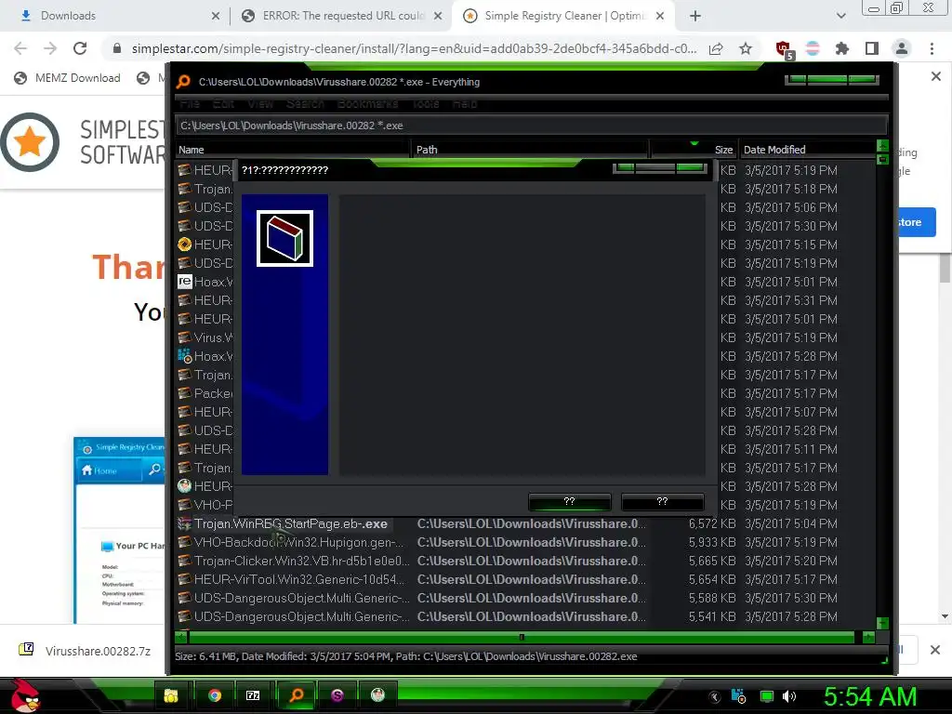Open Chrome from the taskbar

click(215, 695)
